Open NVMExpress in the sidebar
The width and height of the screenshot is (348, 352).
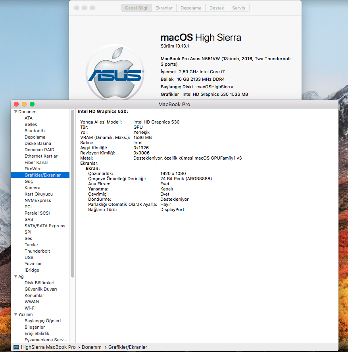tap(38, 200)
